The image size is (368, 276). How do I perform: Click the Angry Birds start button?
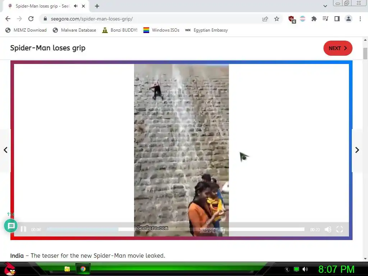[9, 269]
